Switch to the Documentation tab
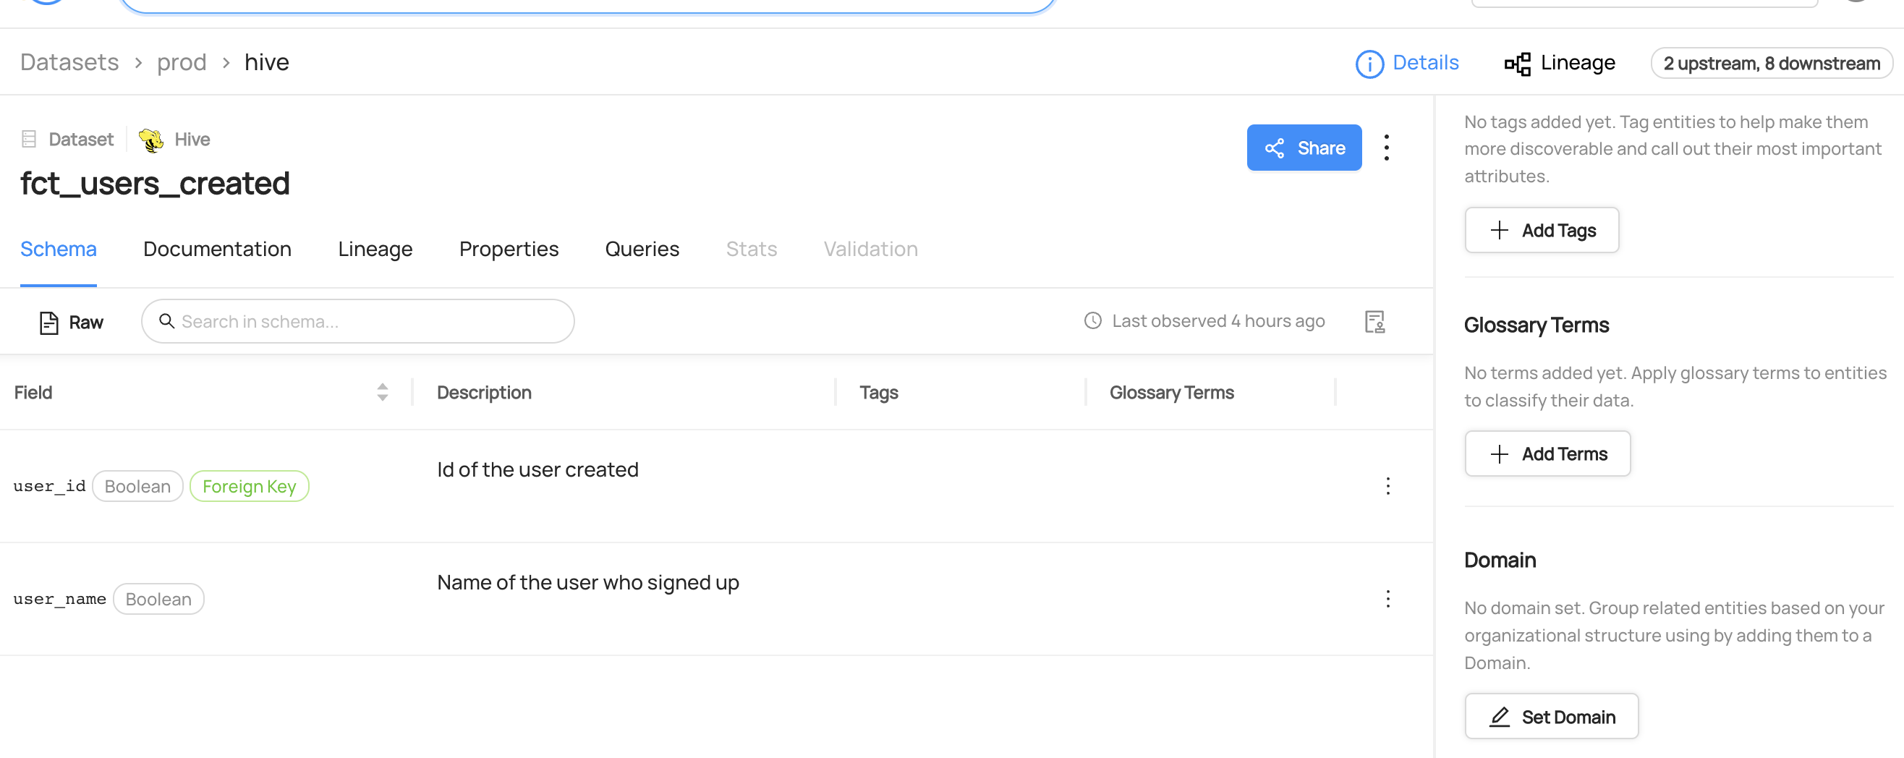 [216, 249]
